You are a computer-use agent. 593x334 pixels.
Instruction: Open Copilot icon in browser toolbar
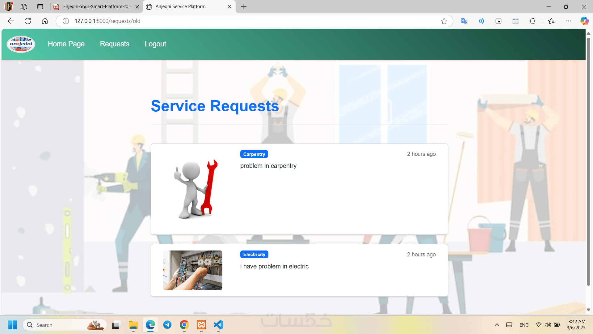point(584,21)
